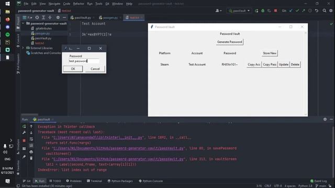335x188 pixels.
Task: Rerun passVault from the Run panel
Action: (x=24, y=126)
